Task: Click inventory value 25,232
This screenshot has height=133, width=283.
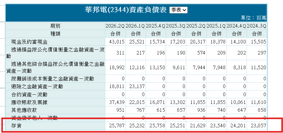Action: pyautogui.click(x=137, y=126)
